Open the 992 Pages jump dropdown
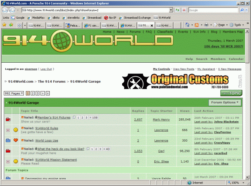The width and height of the screenshot is (251, 186). tap(13, 93)
